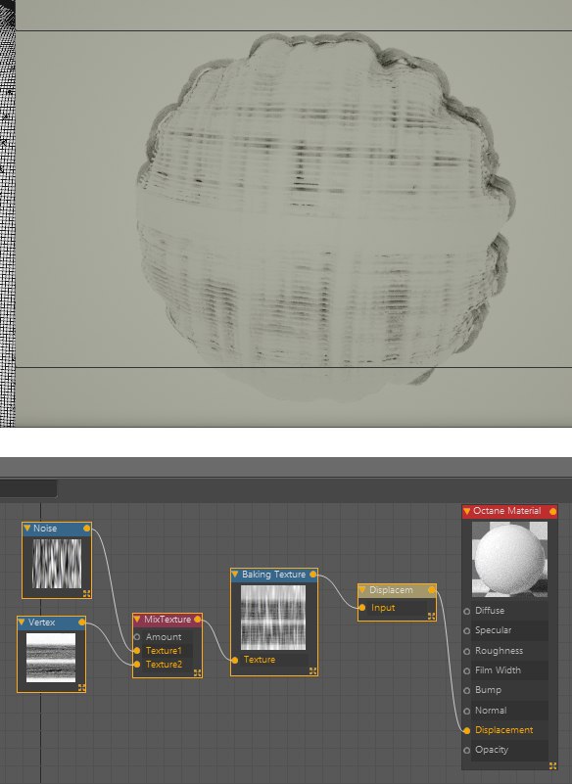Image resolution: width=572 pixels, height=784 pixels.
Task: Click the Normal label in Octane Material
Action: [x=491, y=710]
